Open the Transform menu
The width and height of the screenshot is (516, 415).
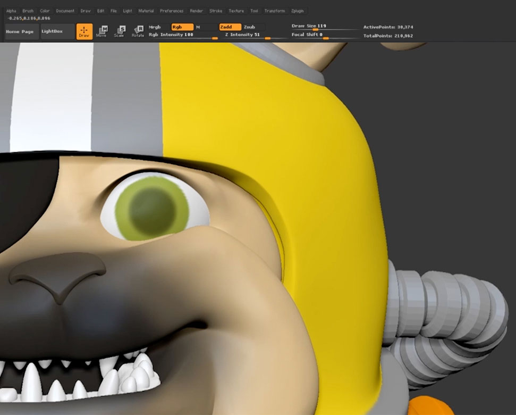(x=275, y=11)
